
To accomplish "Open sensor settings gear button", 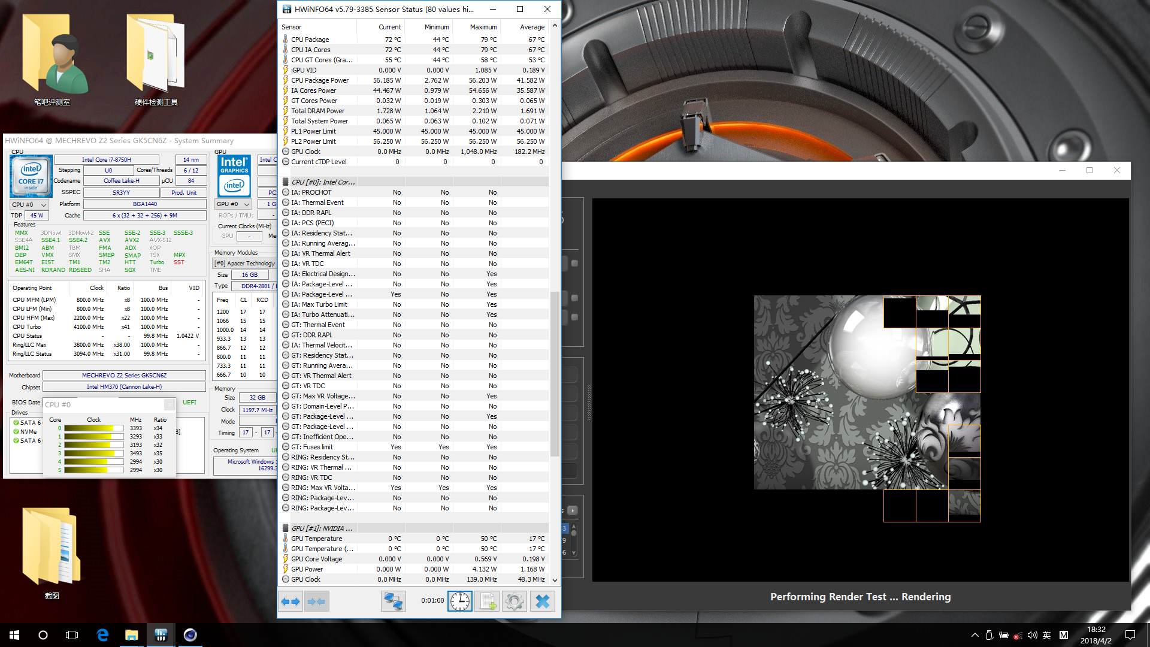I will point(515,601).
